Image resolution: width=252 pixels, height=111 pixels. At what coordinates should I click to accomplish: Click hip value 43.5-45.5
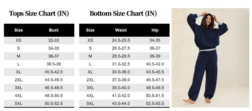click(155, 72)
